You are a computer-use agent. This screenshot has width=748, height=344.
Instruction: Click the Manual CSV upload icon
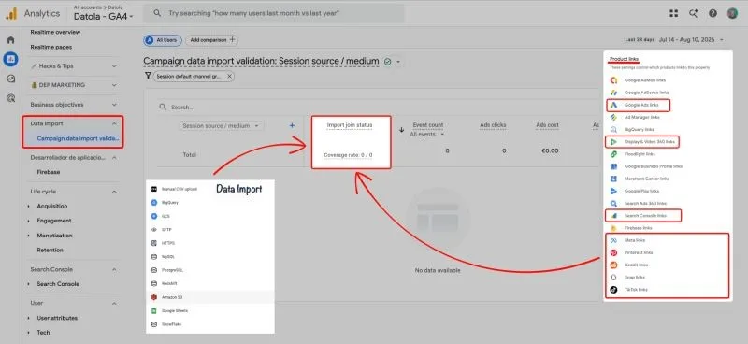[153, 189]
